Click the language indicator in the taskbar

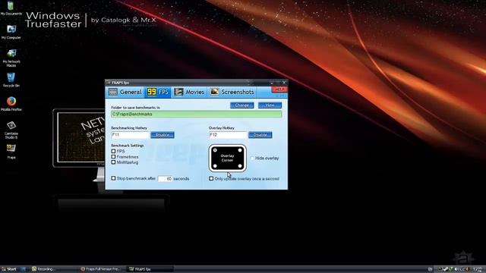[x=430, y=270]
